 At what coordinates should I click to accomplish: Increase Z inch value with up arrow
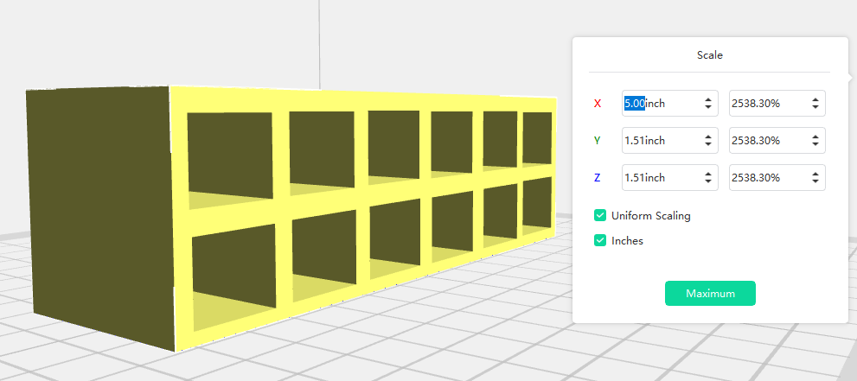(708, 174)
